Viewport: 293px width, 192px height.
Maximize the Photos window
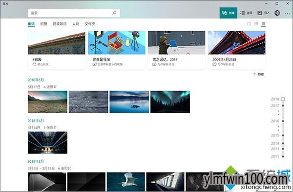click(277, 3)
